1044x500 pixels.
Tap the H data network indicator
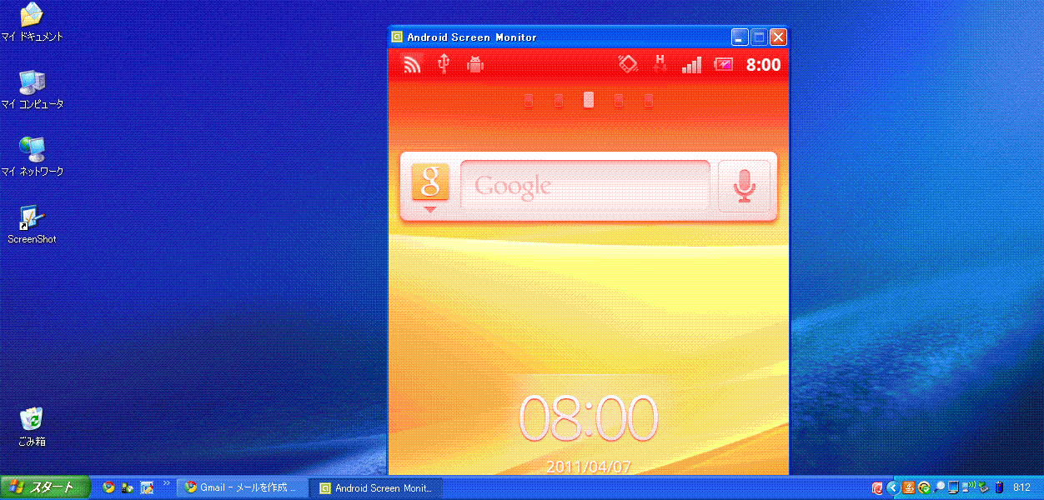660,64
